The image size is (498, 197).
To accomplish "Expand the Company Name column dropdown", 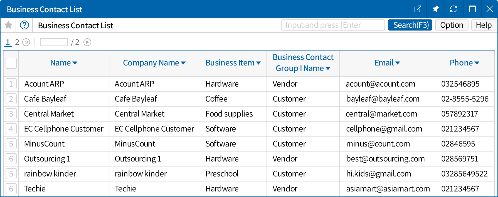I will pyautogui.click(x=183, y=63).
